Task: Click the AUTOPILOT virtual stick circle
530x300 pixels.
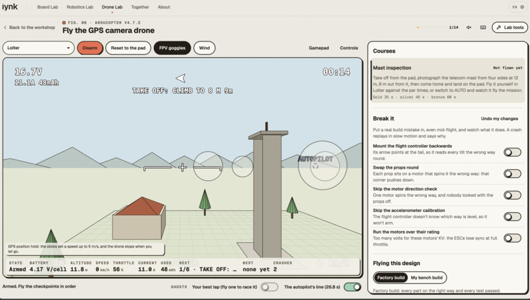Action: pyautogui.click(x=322, y=165)
